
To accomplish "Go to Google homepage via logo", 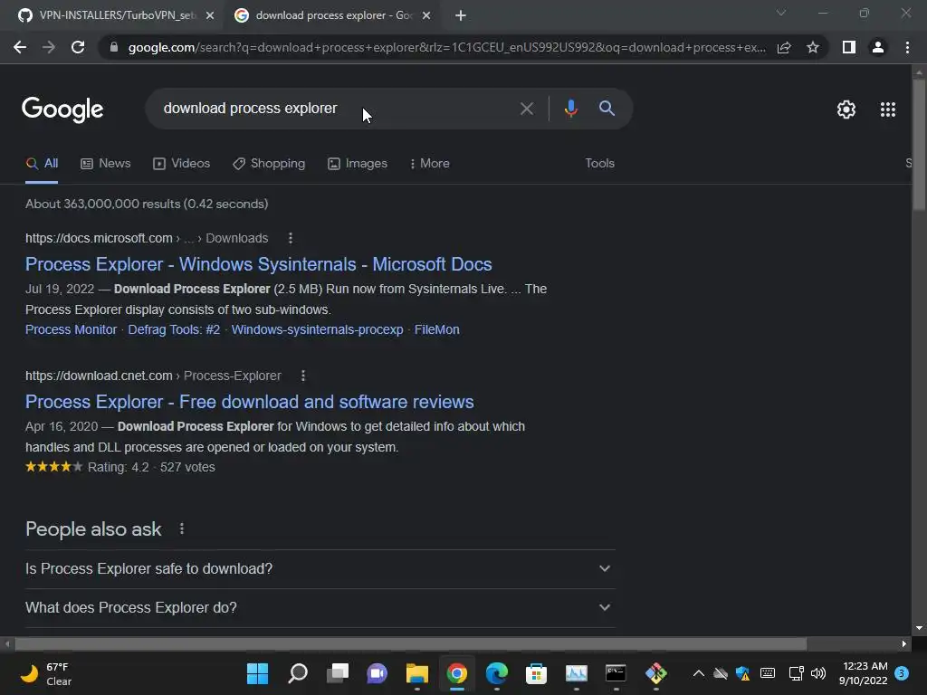I will point(62,109).
